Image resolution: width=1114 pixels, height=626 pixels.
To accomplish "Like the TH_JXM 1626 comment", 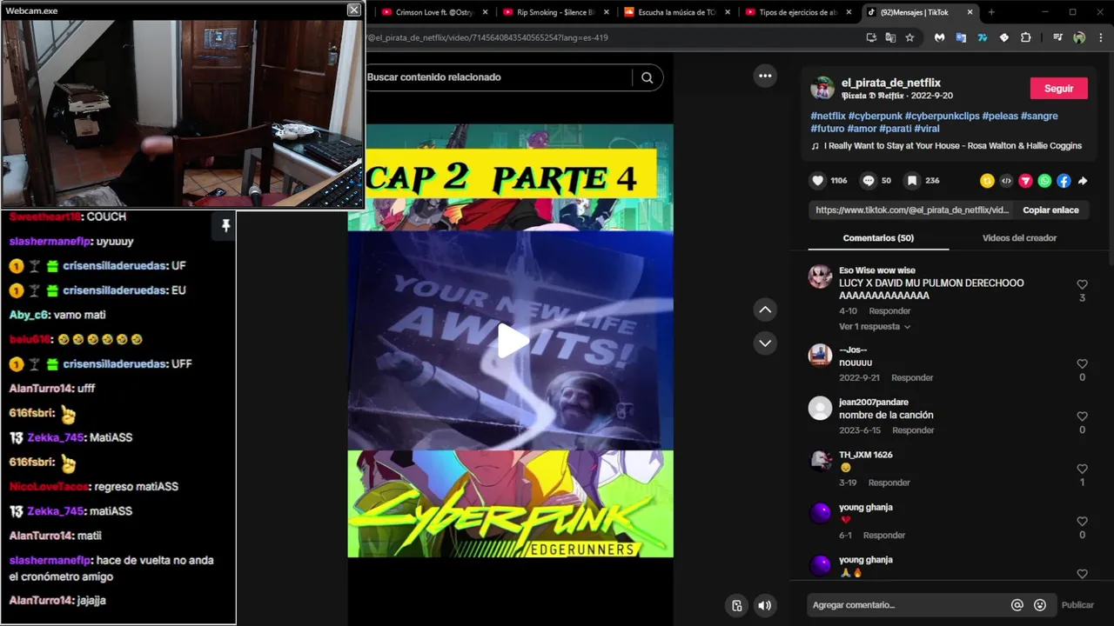I will tap(1082, 469).
